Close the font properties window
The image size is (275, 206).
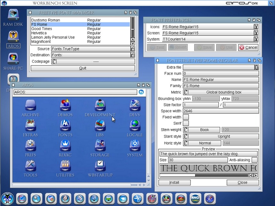click(x=243, y=182)
